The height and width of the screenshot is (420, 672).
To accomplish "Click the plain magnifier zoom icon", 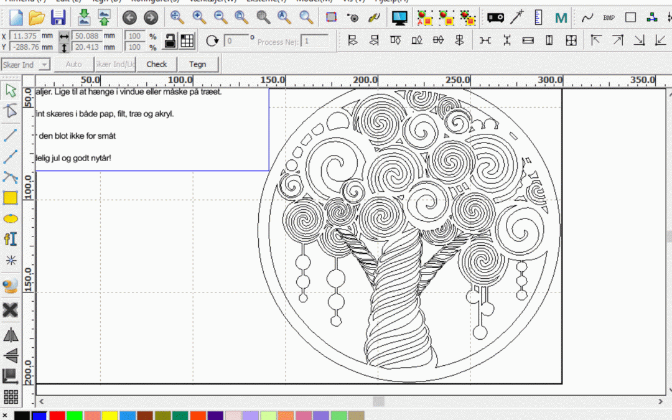I will (x=306, y=17).
